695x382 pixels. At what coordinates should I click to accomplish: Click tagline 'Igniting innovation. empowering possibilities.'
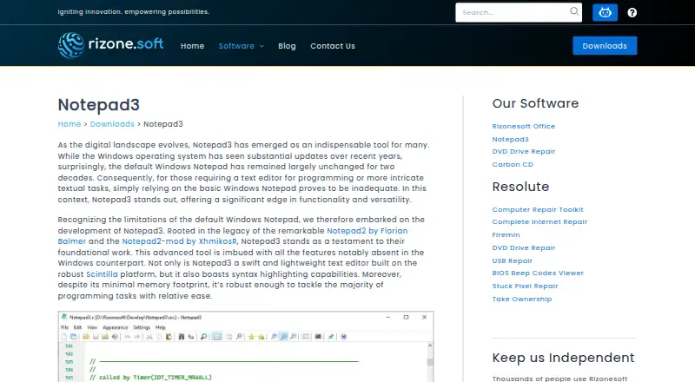click(134, 11)
